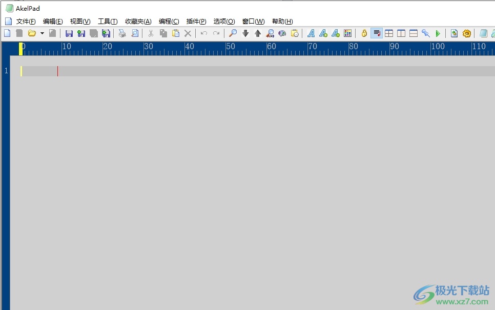Toggle read-only padlock icon
The height and width of the screenshot is (310, 495).
click(x=364, y=33)
